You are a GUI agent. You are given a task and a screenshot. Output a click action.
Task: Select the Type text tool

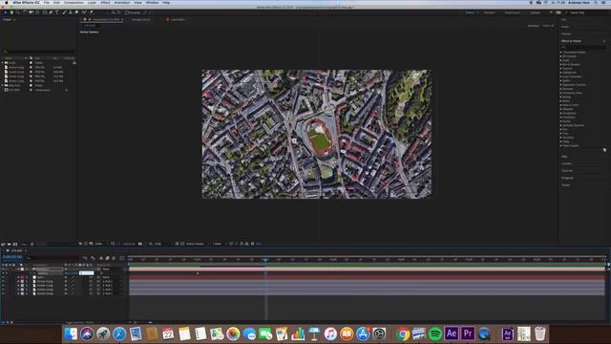coord(57,12)
